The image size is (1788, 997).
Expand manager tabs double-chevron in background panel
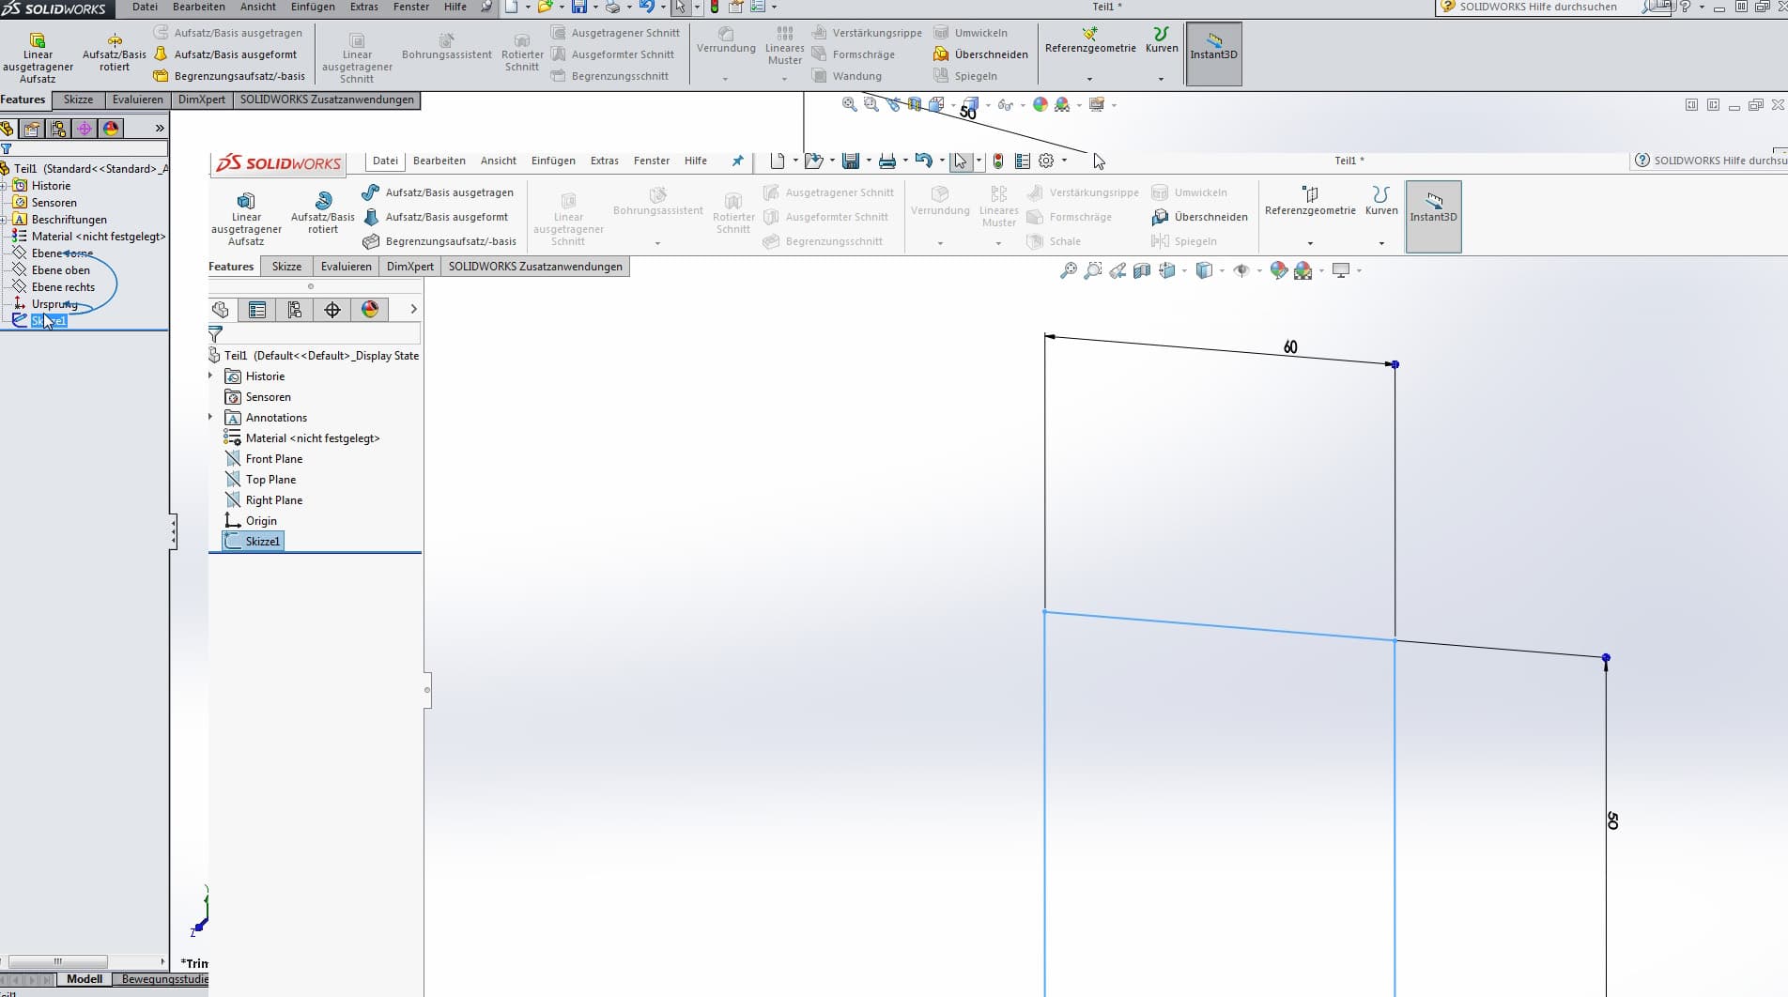click(160, 128)
